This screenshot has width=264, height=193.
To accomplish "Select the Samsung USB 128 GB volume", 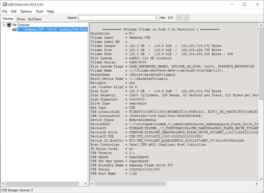I will point(52,29).
